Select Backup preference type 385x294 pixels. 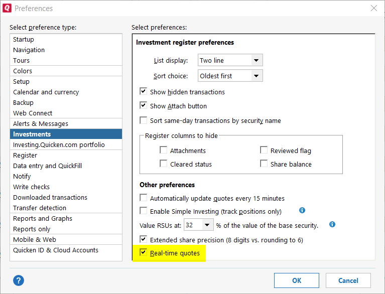(66, 102)
